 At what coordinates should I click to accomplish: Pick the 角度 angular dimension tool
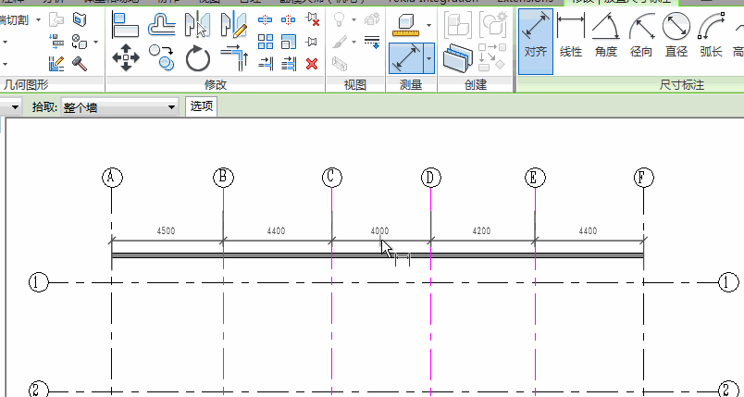pyautogui.click(x=606, y=39)
